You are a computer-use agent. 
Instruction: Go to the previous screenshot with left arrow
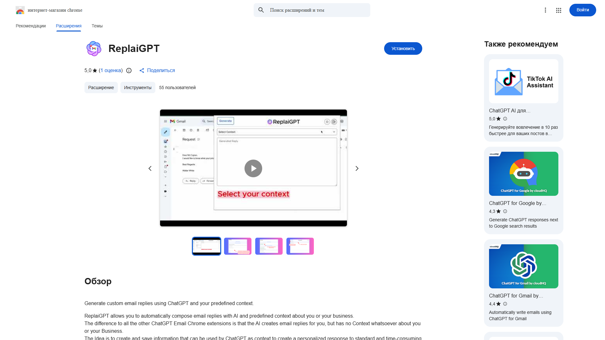pyautogui.click(x=150, y=168)
